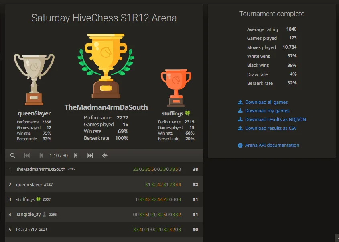Click the Moves played value 10,784
The image size is (339, 242).
[290, 47]
